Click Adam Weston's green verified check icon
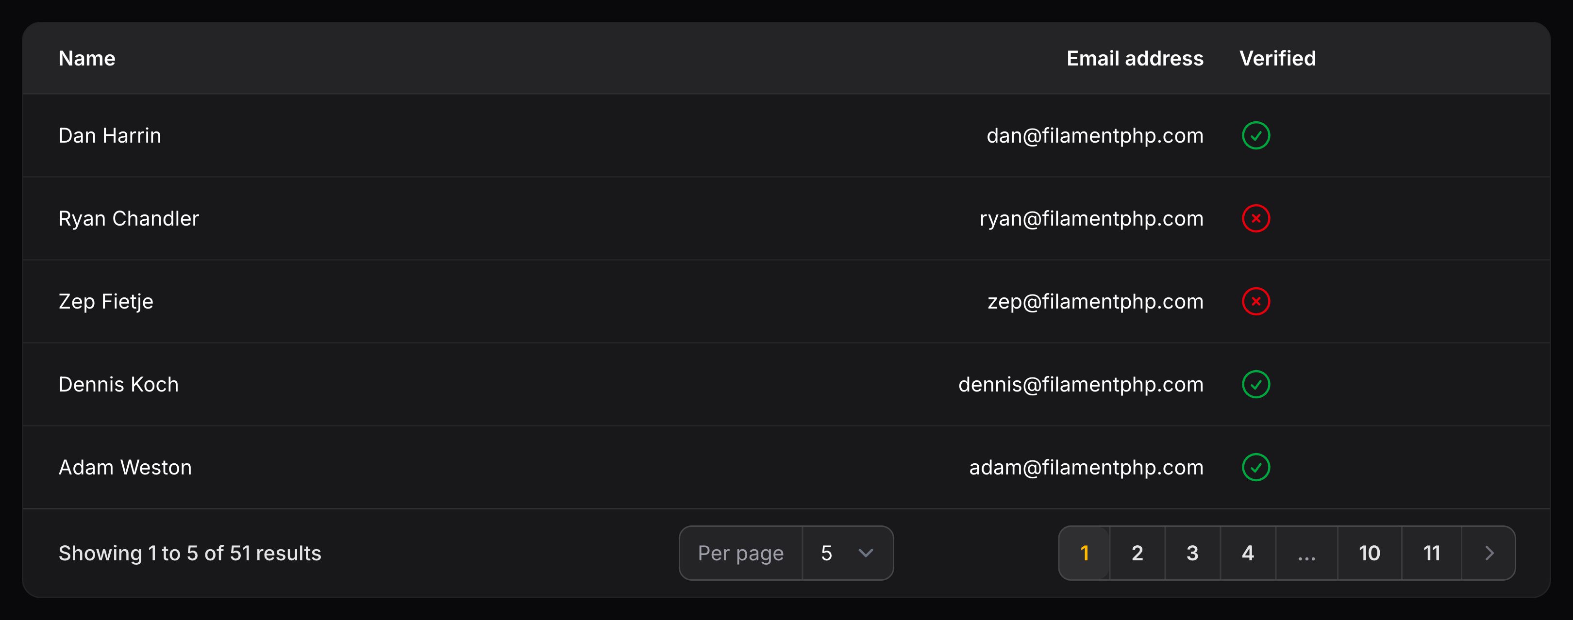The image size is (1573, 620). tap(1255, 468)
